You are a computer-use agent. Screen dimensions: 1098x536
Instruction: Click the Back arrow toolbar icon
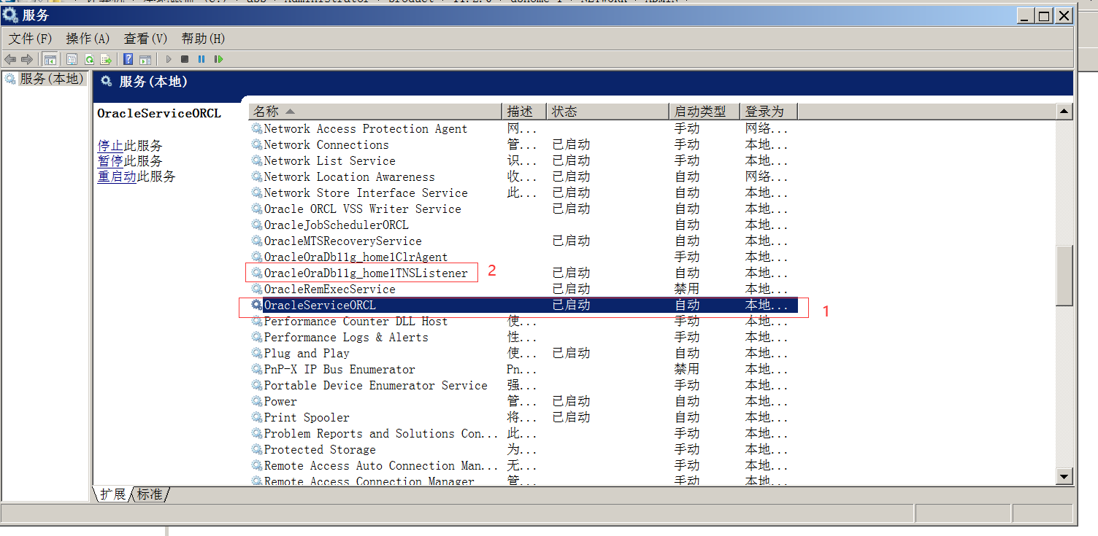coord(10,59)
